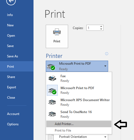Open the Share page

coord(11,77)
